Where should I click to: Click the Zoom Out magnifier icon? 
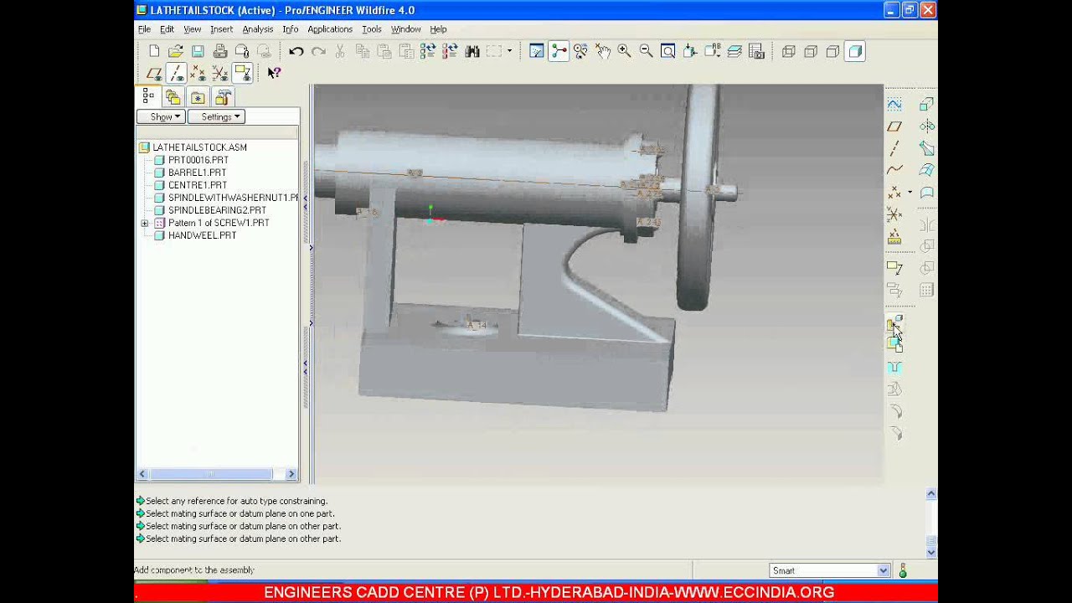pyautogui.click(x=647, y=52)
